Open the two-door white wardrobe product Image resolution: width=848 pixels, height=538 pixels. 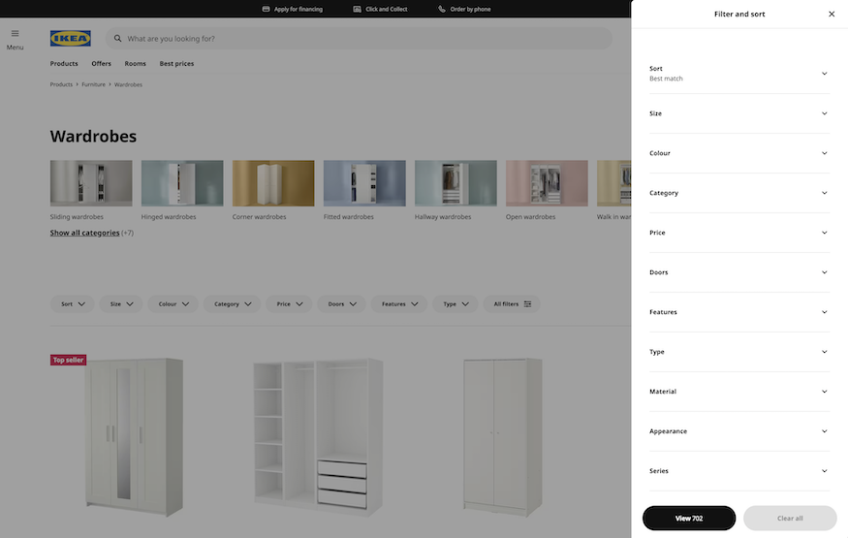(x=502, y=437)
